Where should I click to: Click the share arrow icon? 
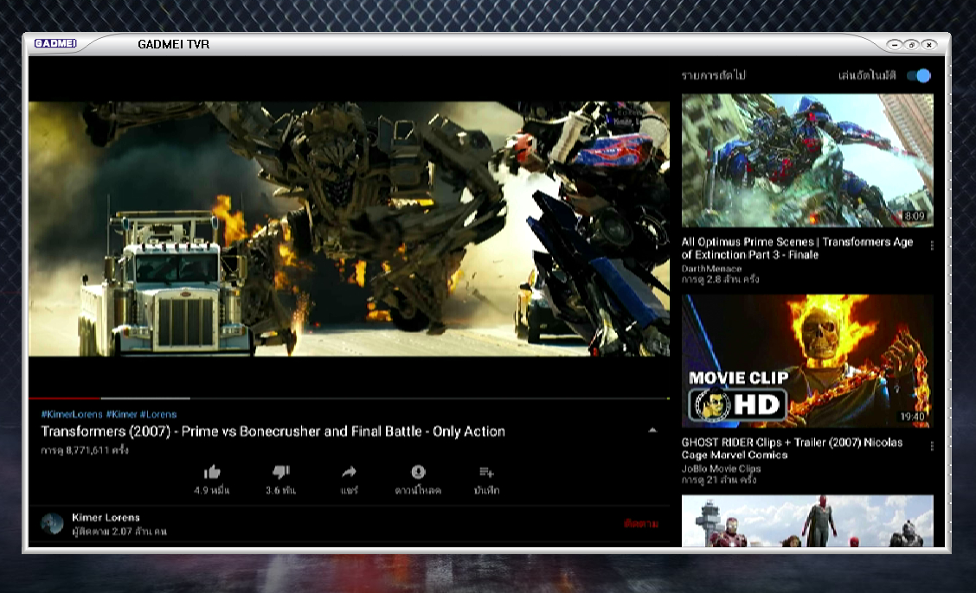[x=350, y=472]
